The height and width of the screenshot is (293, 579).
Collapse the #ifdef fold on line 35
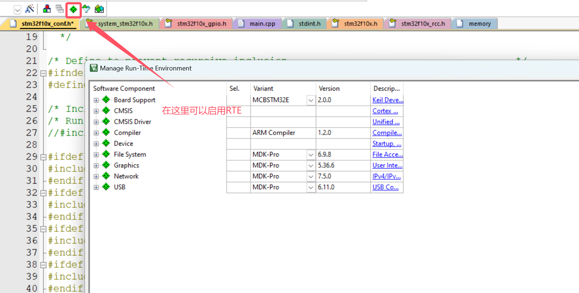pos(43,229)
